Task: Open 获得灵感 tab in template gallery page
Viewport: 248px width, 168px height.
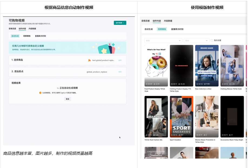Action: pyautogui.click(x=146, y=21)
